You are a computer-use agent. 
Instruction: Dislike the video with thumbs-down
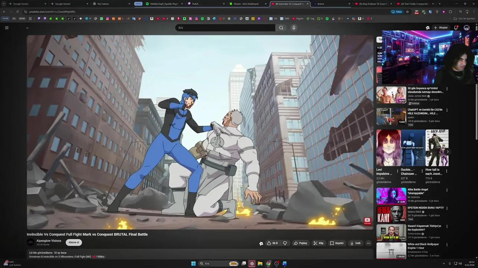point(285,243)
